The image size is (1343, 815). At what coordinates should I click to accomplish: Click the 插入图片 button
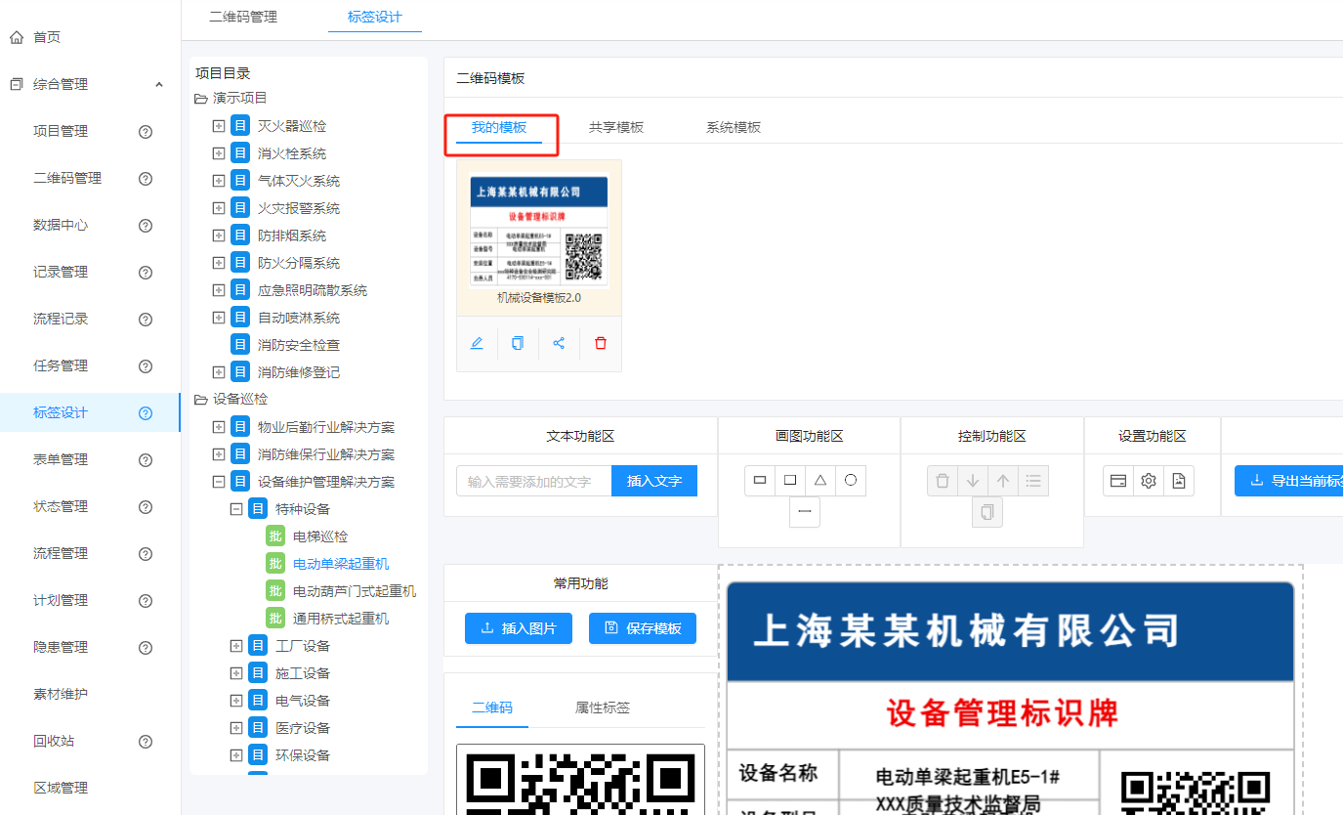(518, 628)
